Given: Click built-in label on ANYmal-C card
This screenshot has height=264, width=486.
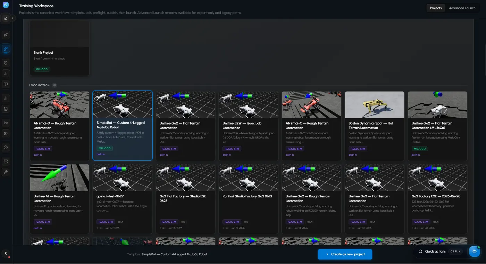Looking at the screenshot, I should (x=290, y=155).
